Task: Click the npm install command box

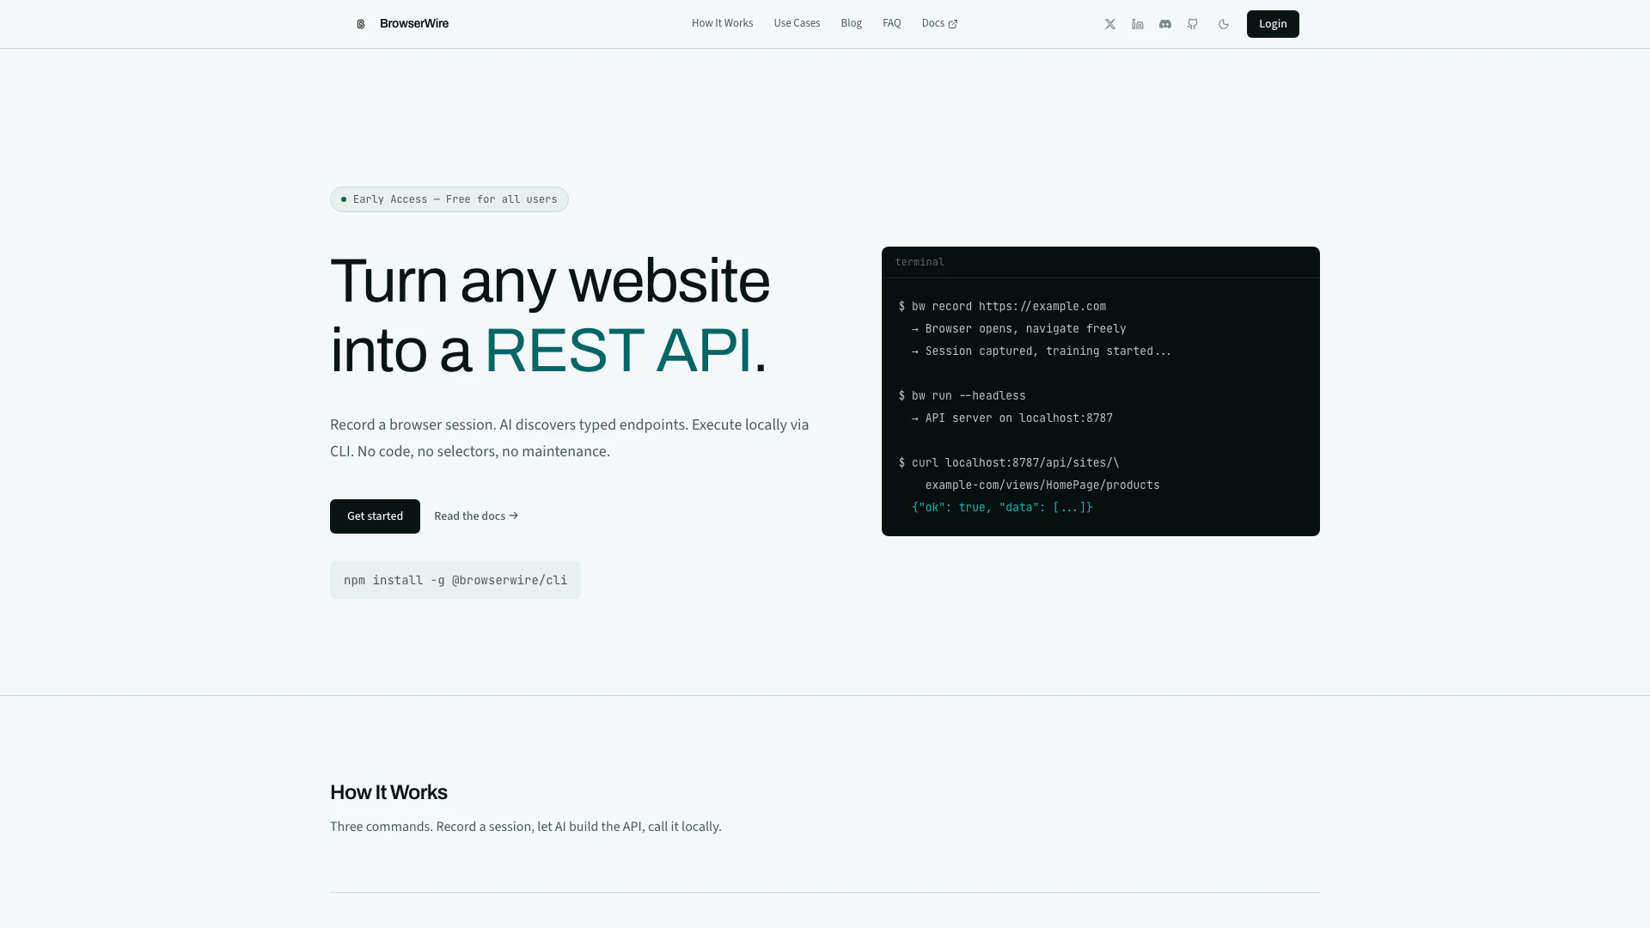Action: 455,580
